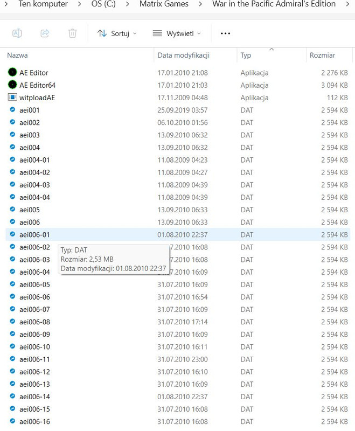The image size is (355, 431).
Task: Select the aei006 file icon
Action: (12, 221)
